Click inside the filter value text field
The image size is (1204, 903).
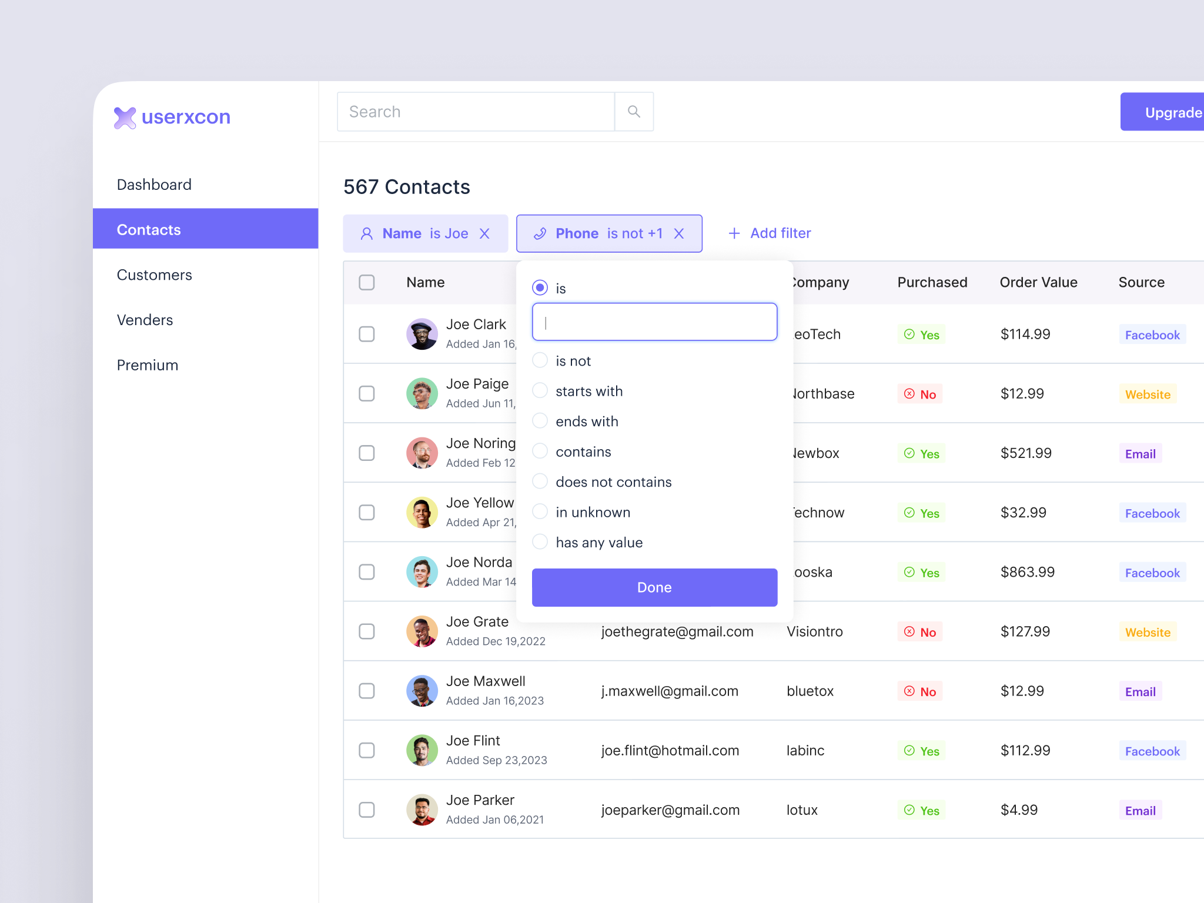654,322
